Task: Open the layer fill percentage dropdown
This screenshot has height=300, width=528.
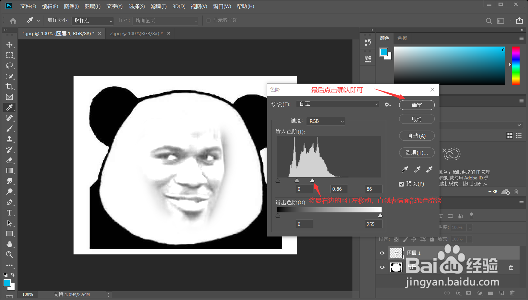Action: [470, 239]
